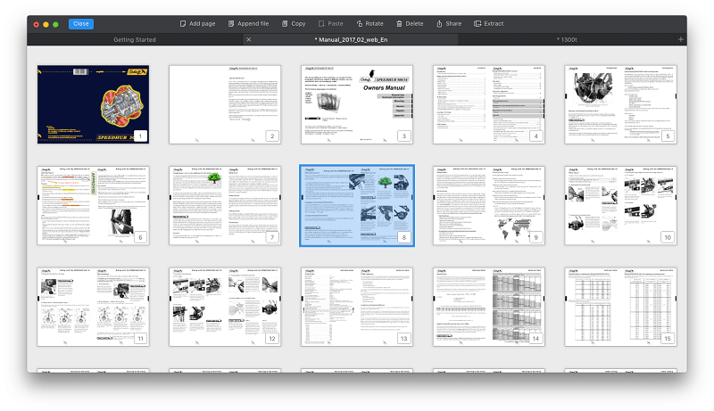Select page 13 thumbnail

pyautogui.click(x=357, y=307)
